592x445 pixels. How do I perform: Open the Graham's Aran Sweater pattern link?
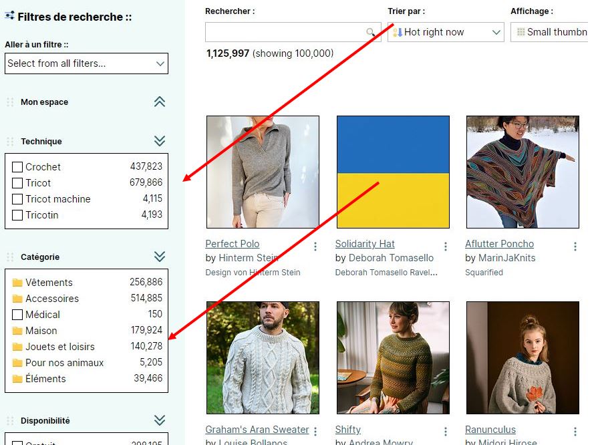257,430
